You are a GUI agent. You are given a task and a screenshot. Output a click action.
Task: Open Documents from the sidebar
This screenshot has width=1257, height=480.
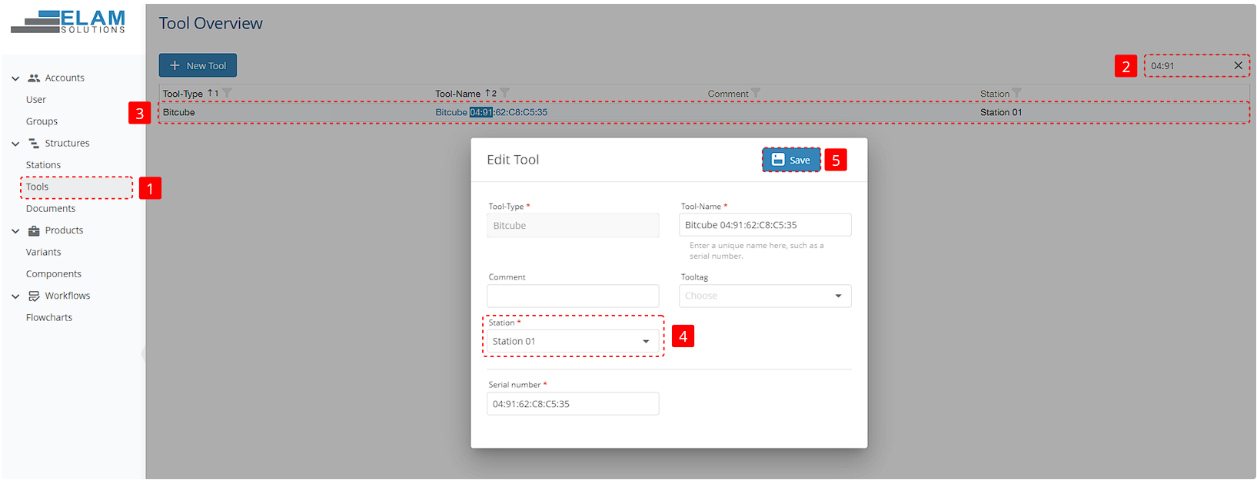(x=51, y=209)
